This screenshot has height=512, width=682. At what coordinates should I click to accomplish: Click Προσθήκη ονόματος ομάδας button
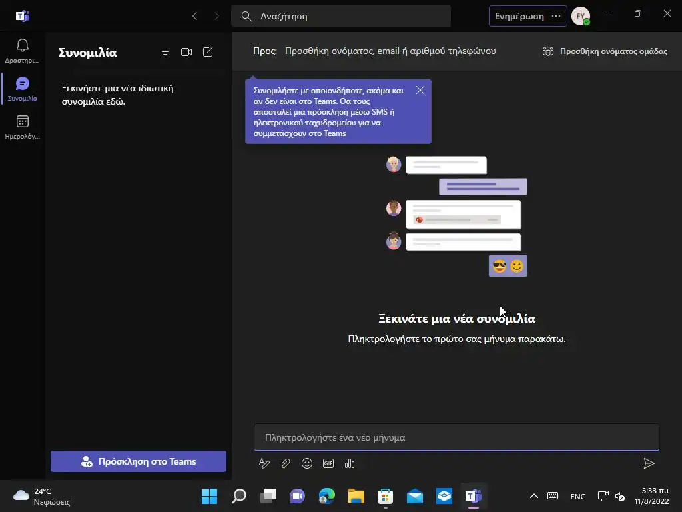[605, 51]
